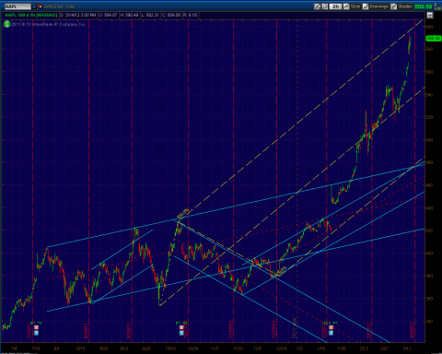
Task: Click the D: 3/14/12 3:00 PM date readout
Action: click(x=78, y=15)
